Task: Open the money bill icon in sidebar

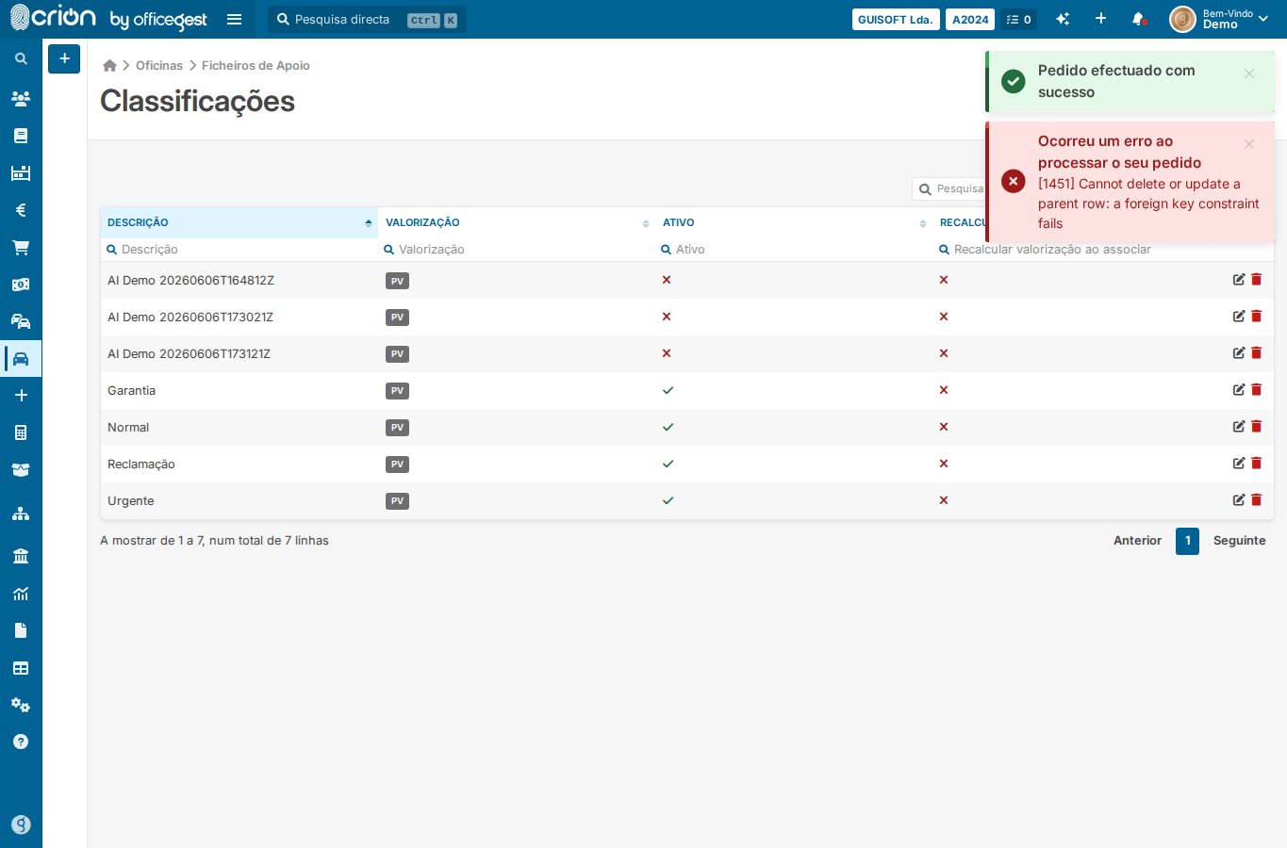Action: point(21,285)
